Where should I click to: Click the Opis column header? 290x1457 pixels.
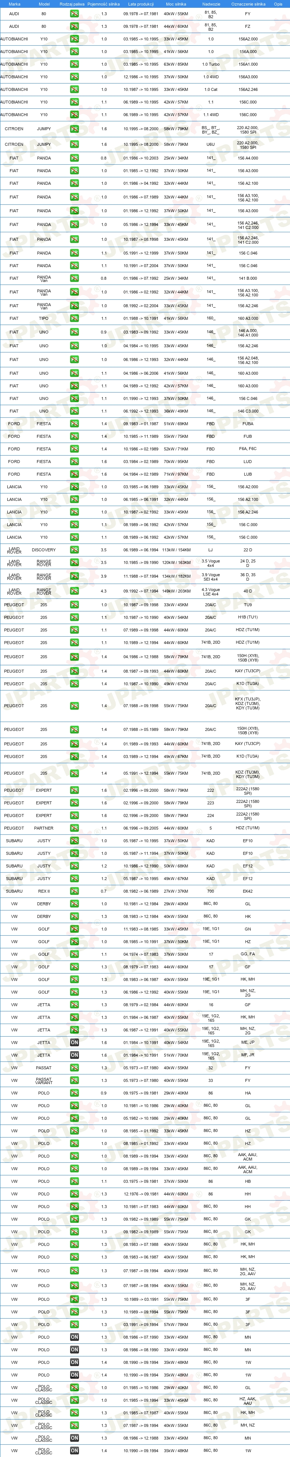pyautogui.click(x=277, y=3)
